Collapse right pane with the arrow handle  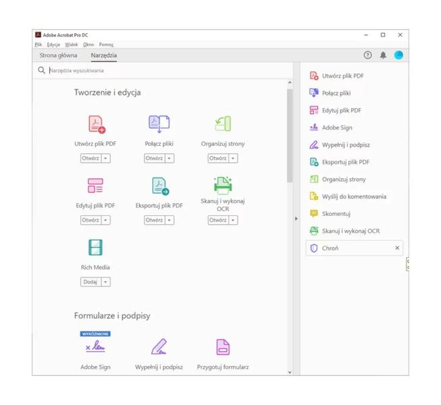pos(296,219)
